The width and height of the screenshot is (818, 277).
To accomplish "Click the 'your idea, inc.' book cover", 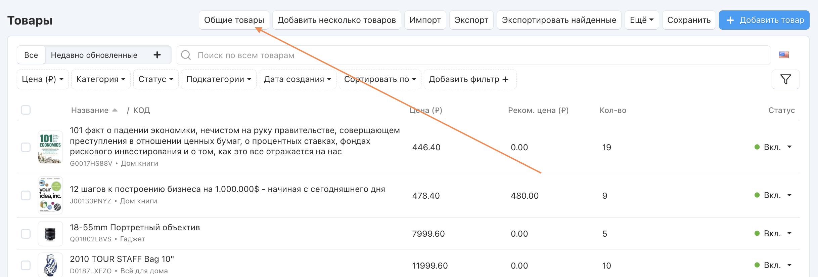I will click(x=50, y=195).
